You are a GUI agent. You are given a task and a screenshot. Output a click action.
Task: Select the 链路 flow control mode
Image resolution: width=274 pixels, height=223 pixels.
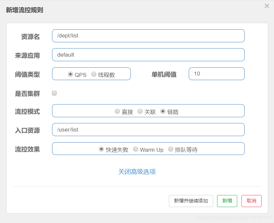162,111
